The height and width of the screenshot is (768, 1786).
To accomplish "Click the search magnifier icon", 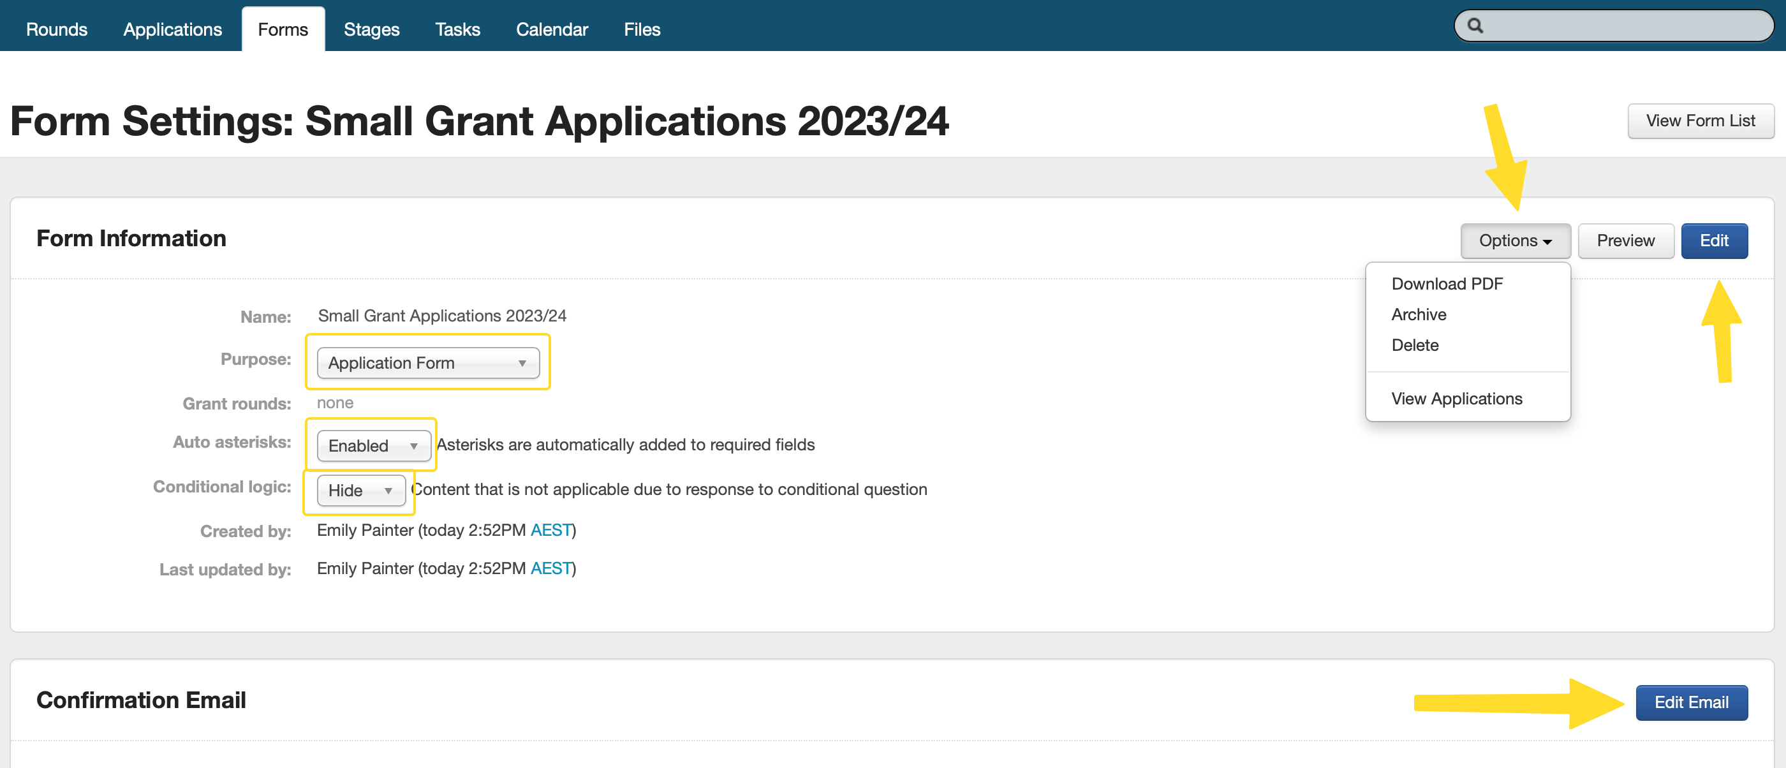I will [x=1475, y=26].
